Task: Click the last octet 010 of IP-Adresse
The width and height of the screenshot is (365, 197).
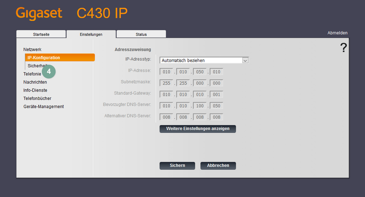Action: [216, 72]
